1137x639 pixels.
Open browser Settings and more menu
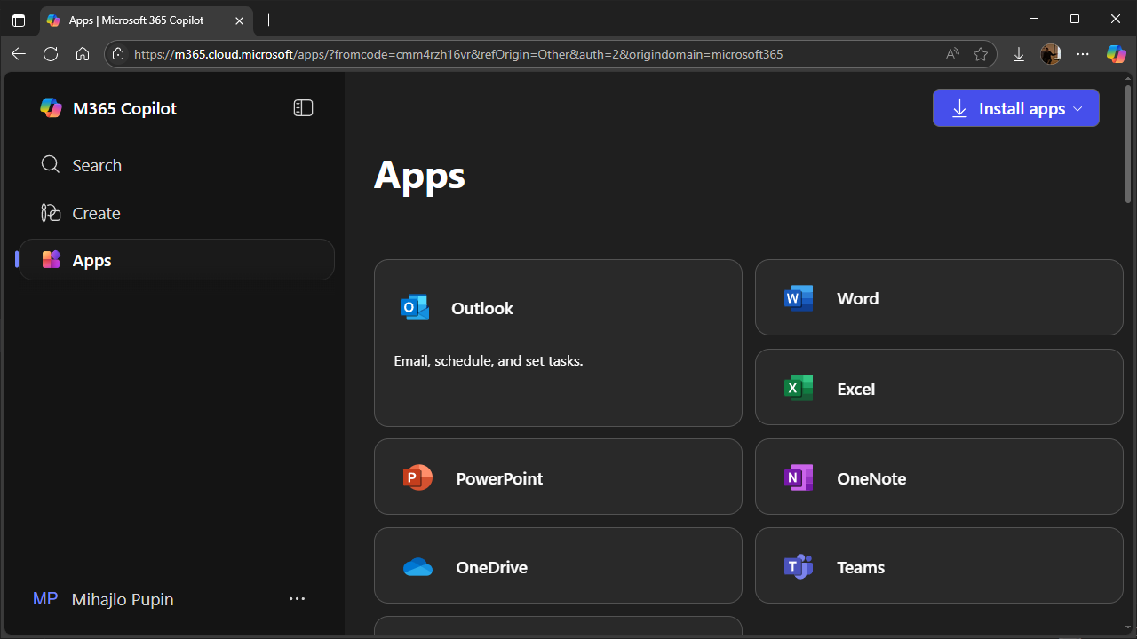(x=1083, y=54)
